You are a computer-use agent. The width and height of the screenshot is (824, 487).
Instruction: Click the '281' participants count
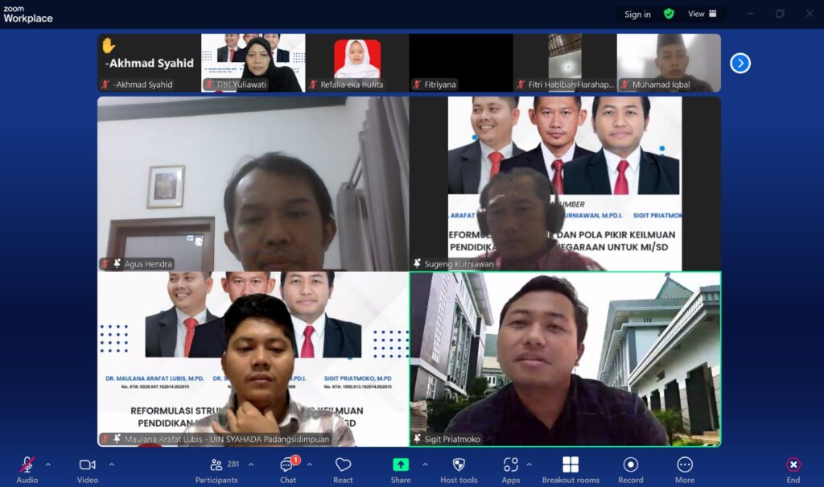pos(233,464)
